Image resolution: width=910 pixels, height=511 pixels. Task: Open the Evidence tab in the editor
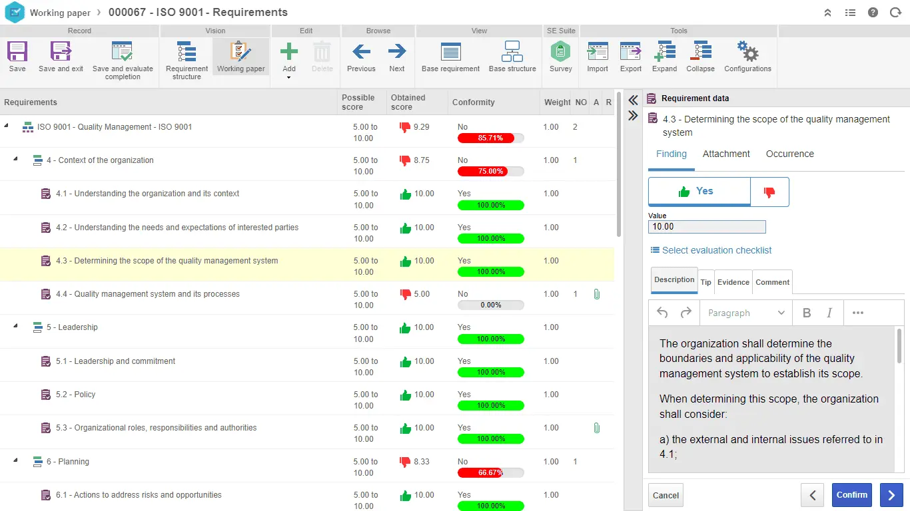coord(733,282)
